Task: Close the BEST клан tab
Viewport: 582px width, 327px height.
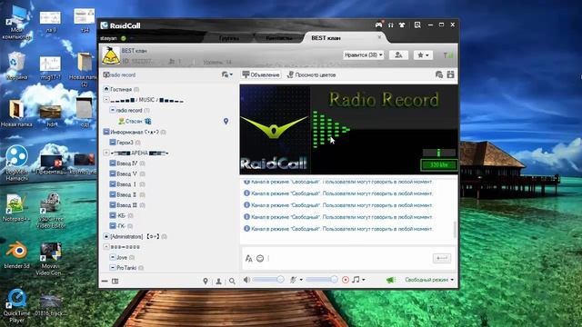Action: [x=379, y=37]
